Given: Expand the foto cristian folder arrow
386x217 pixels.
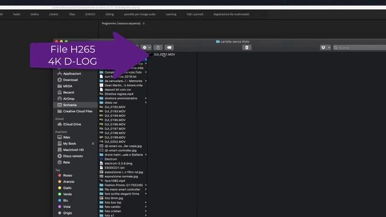Looking at the screenshot, I should coord(146,211).
